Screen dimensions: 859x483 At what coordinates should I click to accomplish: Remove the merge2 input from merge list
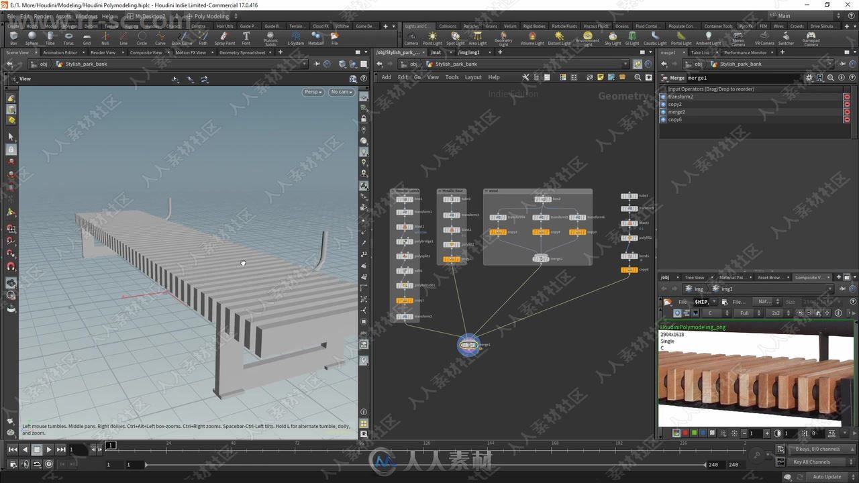point(846,111)
